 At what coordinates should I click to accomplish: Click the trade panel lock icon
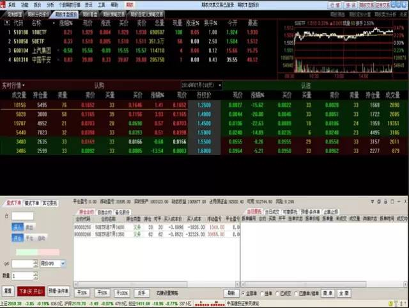coord(385,202)
